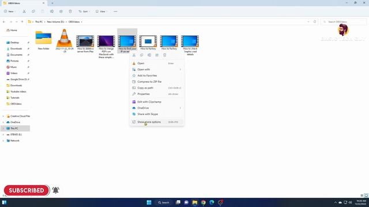Click the OneDrive cloud icon in the system tray
The height and width of the screenshot is (207, 369).
point(340,202)
